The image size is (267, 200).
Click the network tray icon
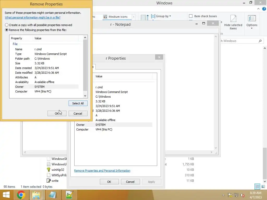(236, 195)
